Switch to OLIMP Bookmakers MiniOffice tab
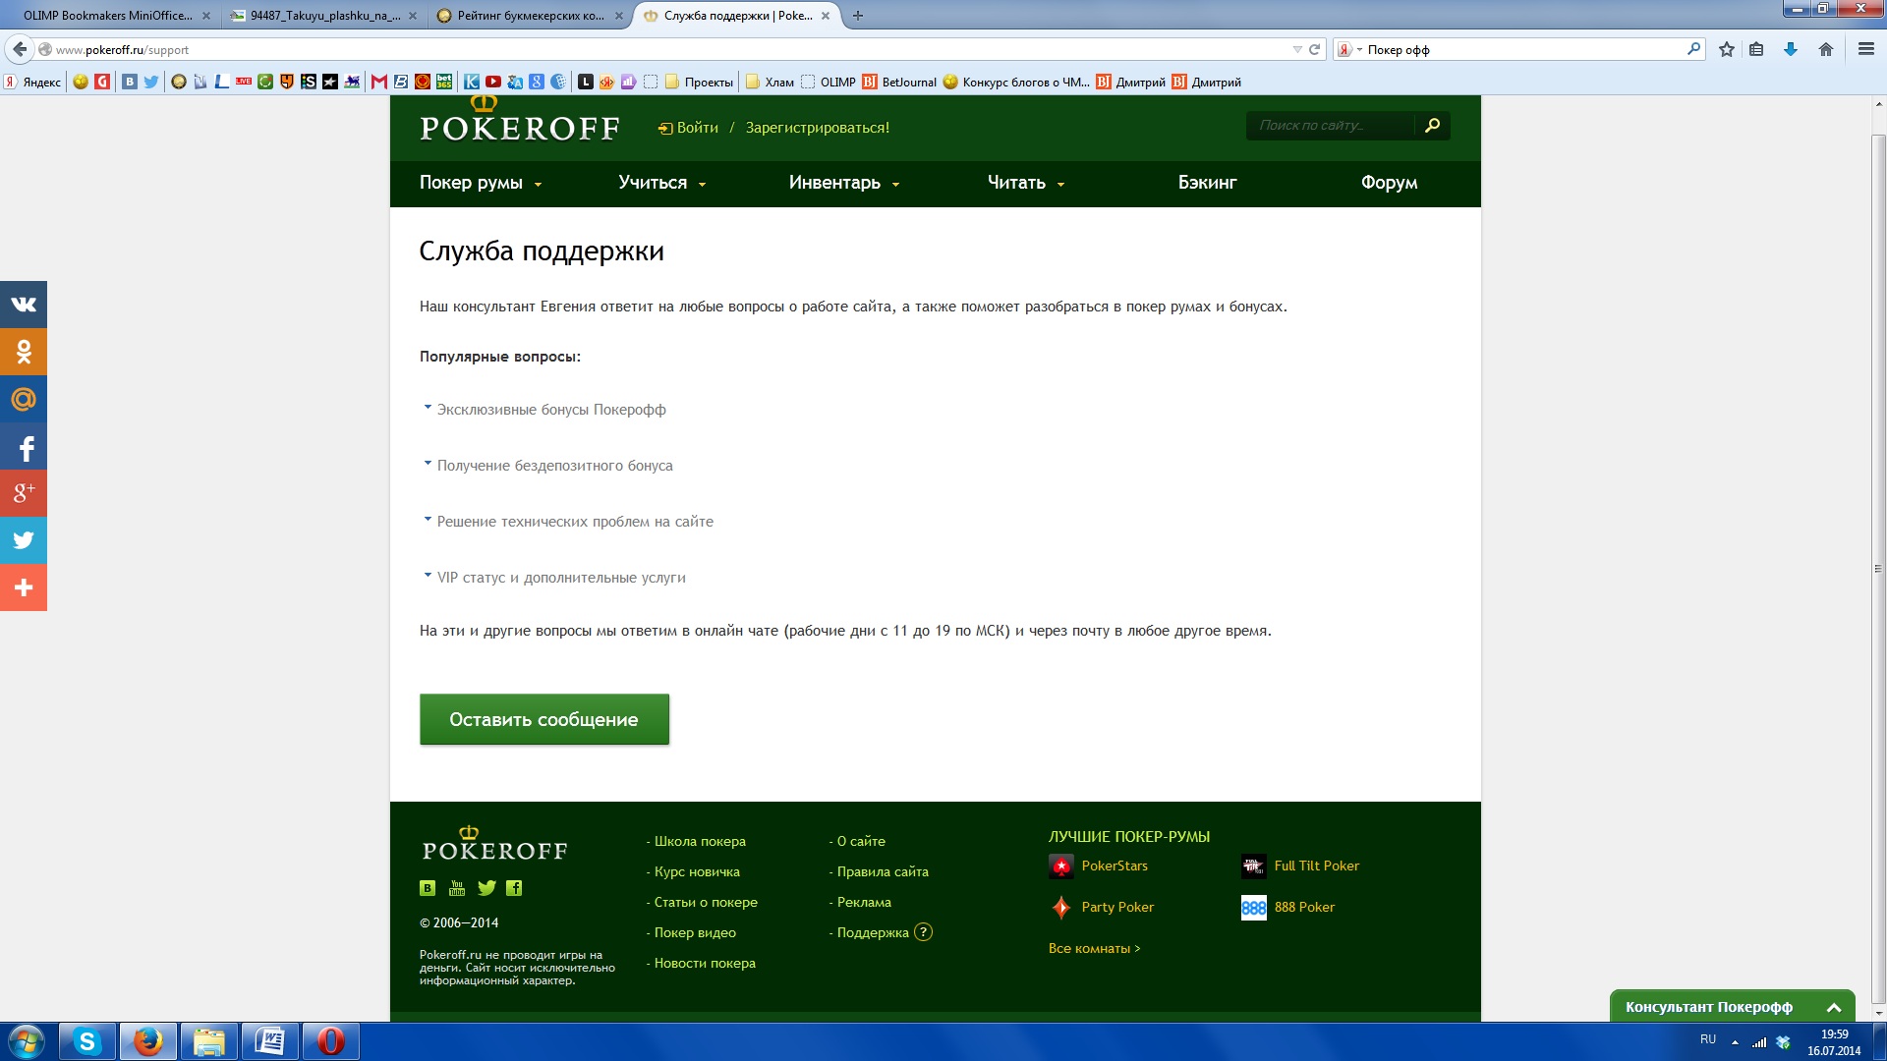The height and width of the screenshot is (1061, 1887). [108, 16]
